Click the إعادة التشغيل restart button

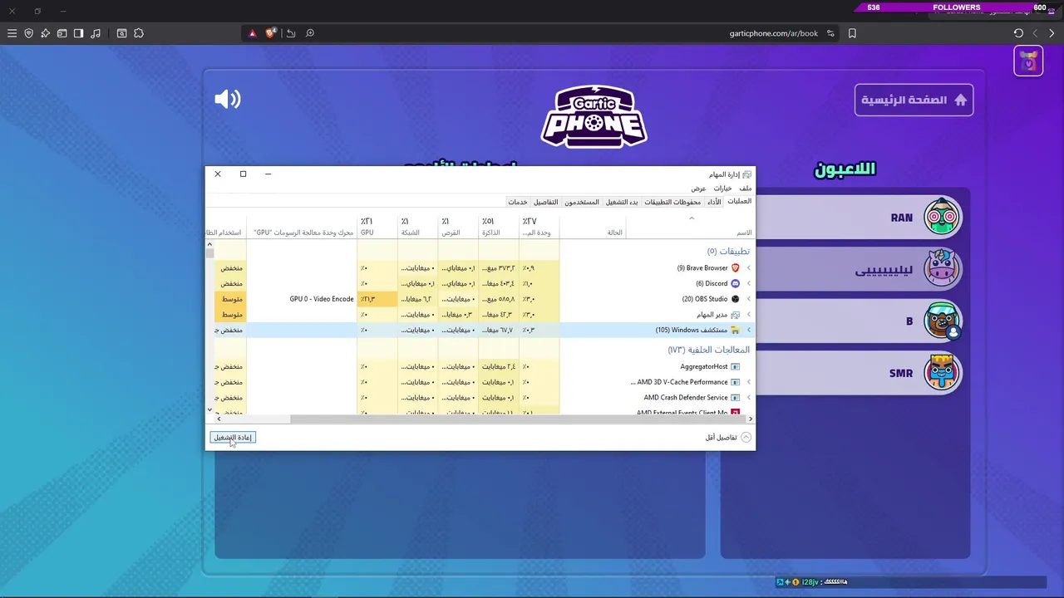(x=233, y=438)
